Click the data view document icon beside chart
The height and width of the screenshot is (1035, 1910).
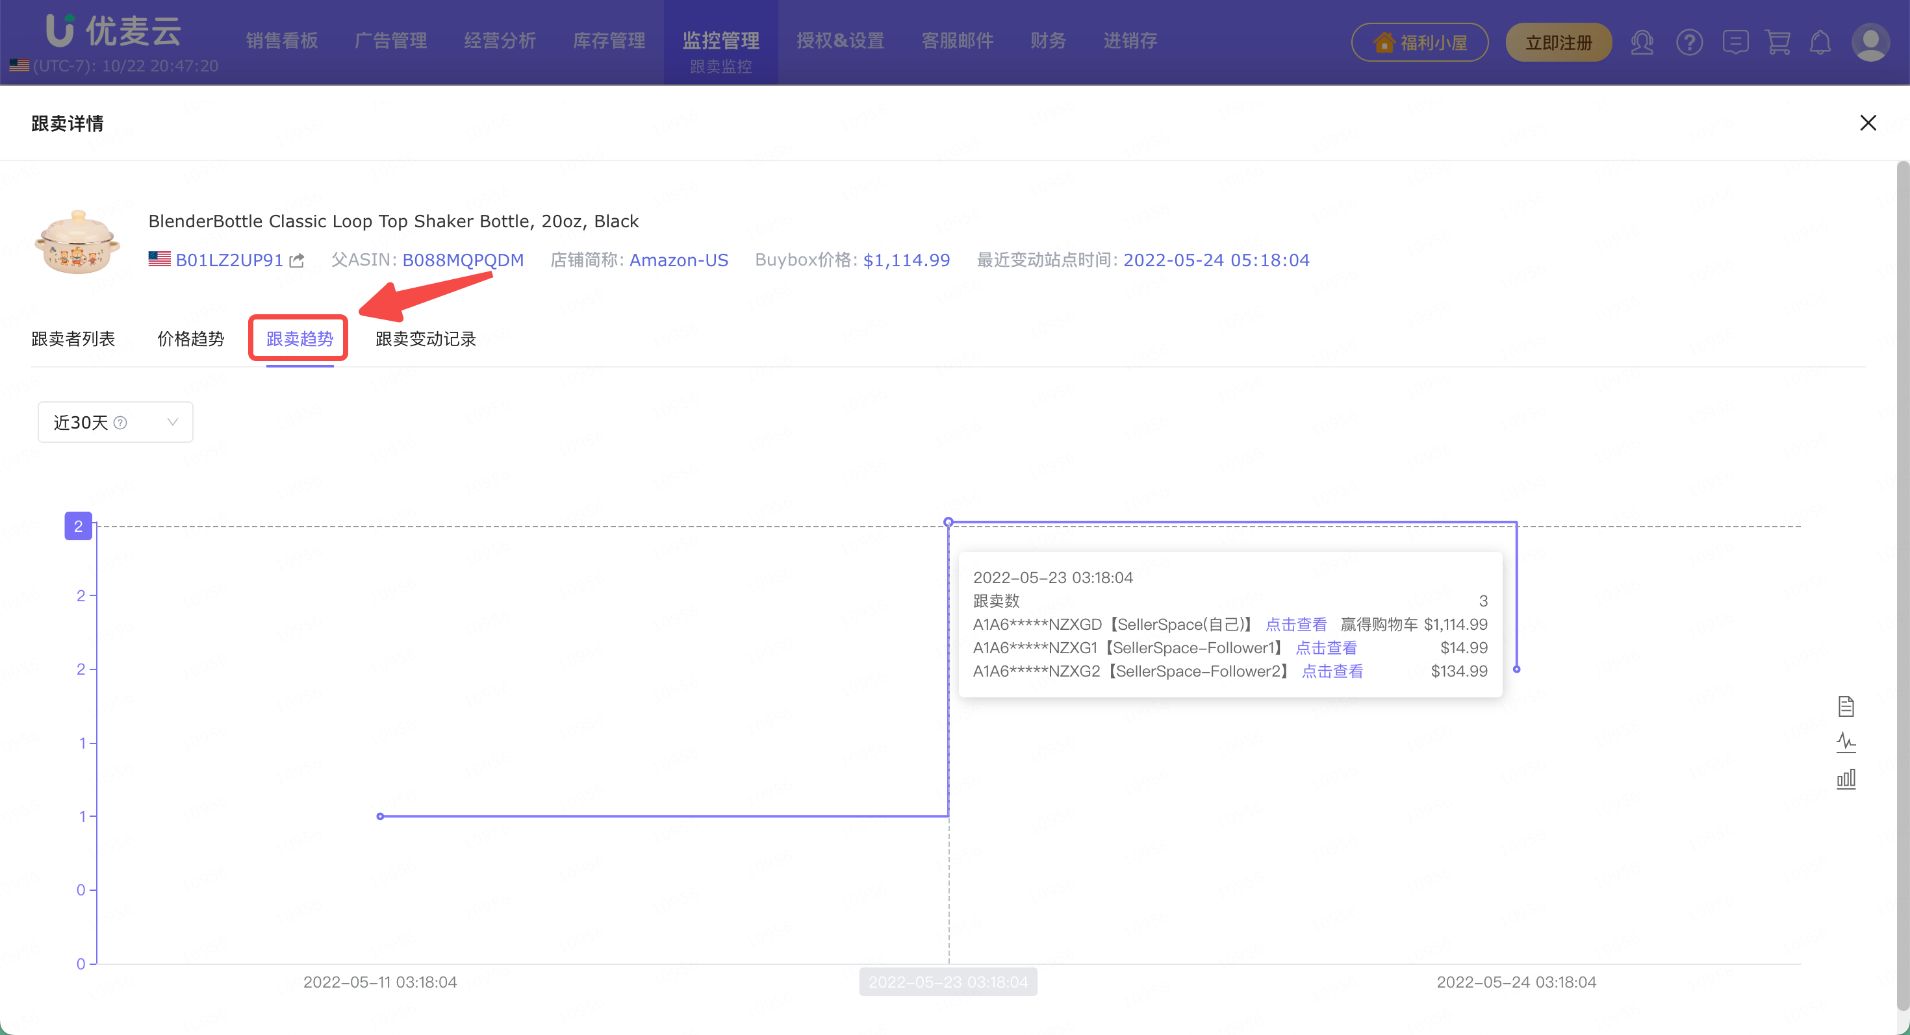(x=1846, y=706)
